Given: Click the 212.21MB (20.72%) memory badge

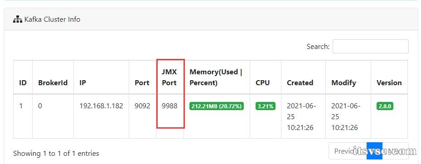Looking at the screenshot, I should pos(217,106).
